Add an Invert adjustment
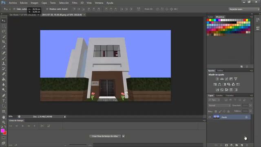261x147 pixels. pyautogui.click(x=217, y=90)
